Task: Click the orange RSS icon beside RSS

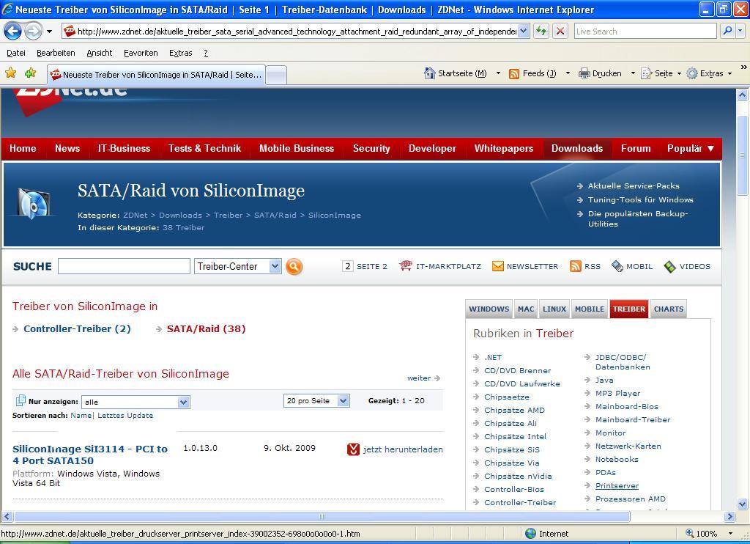Action: point(576,266)
